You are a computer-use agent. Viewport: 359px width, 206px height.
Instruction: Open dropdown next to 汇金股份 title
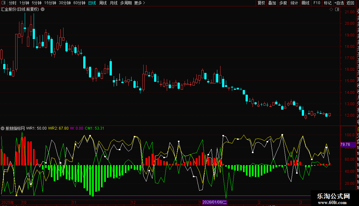43,9
